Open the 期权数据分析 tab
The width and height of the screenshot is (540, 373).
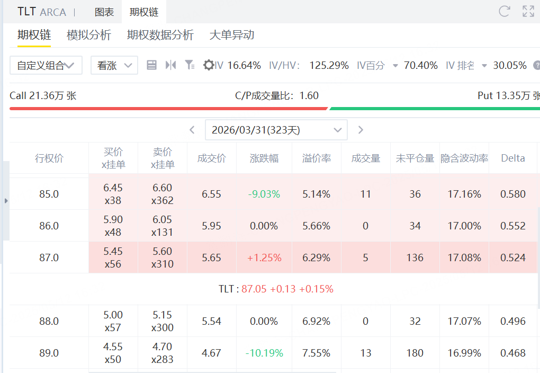pos(160,35)
